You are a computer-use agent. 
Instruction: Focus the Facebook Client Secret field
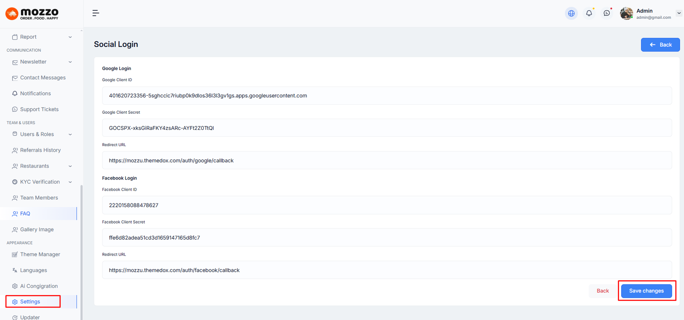click(x=386, y=238)
